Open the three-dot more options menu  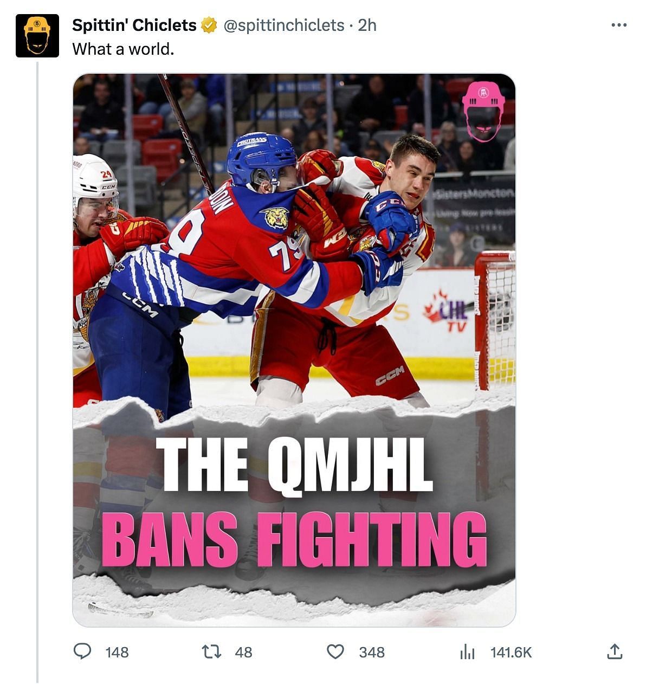[618, 25]
